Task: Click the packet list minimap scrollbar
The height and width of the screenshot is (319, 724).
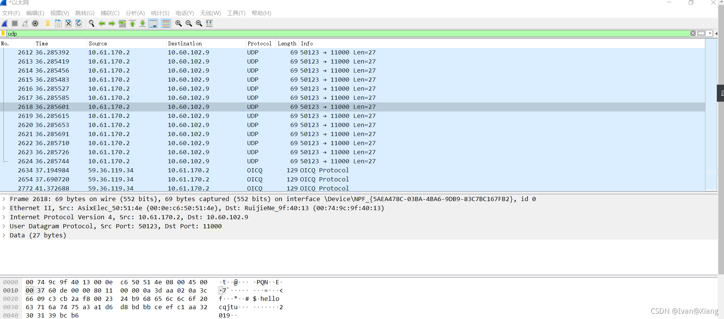Action: [x=711, y=115]
